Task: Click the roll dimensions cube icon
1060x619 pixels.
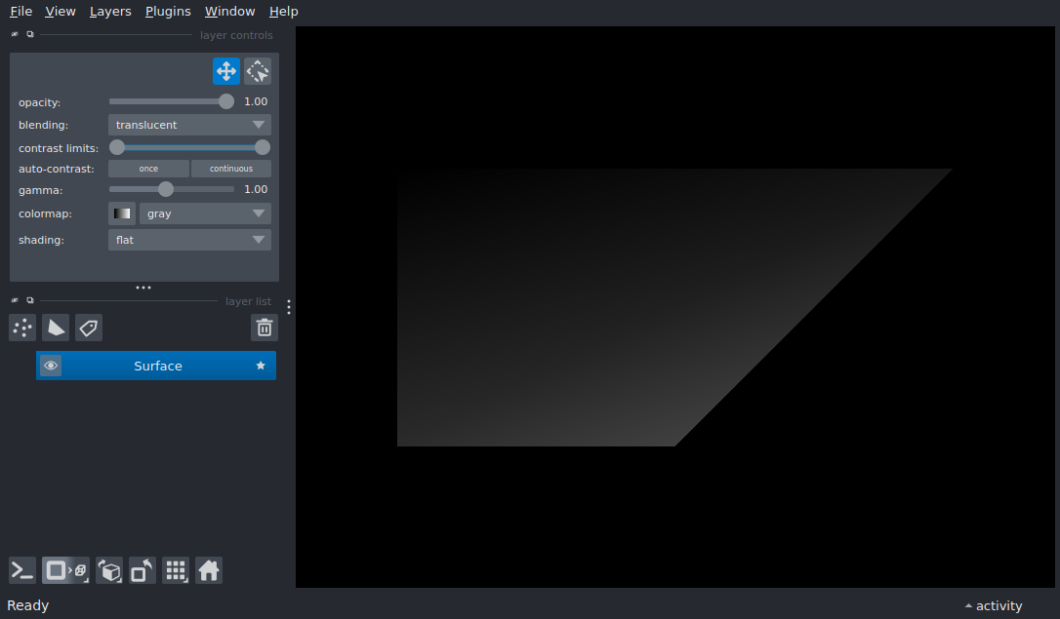Action: 109,570
